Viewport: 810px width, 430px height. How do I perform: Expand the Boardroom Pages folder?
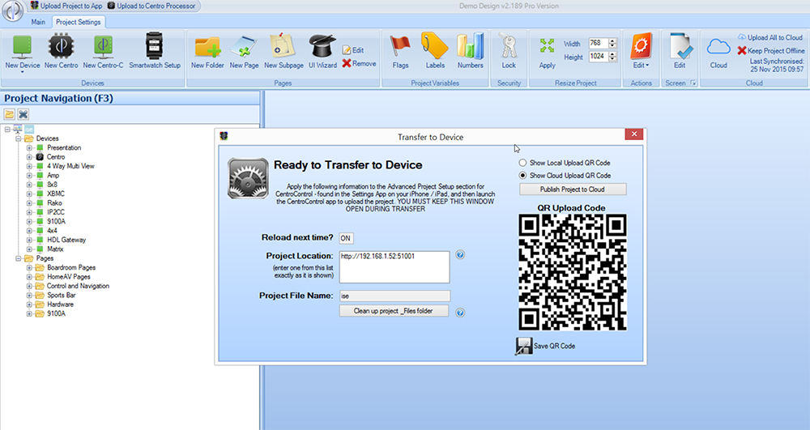(29, 267)
